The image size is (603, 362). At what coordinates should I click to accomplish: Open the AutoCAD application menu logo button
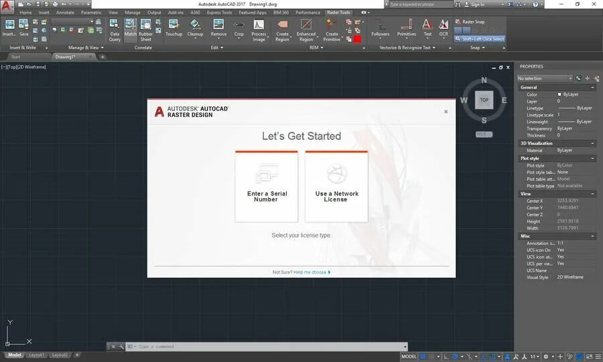pyautogui.click(x=7, y=5)
